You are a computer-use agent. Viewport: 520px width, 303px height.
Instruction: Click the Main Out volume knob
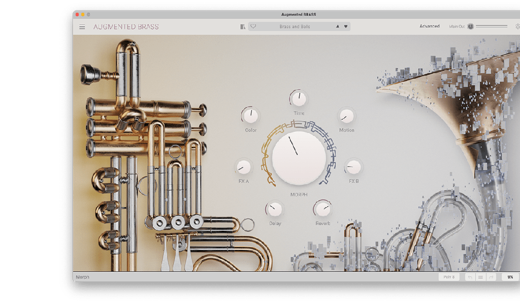[471, 26]
